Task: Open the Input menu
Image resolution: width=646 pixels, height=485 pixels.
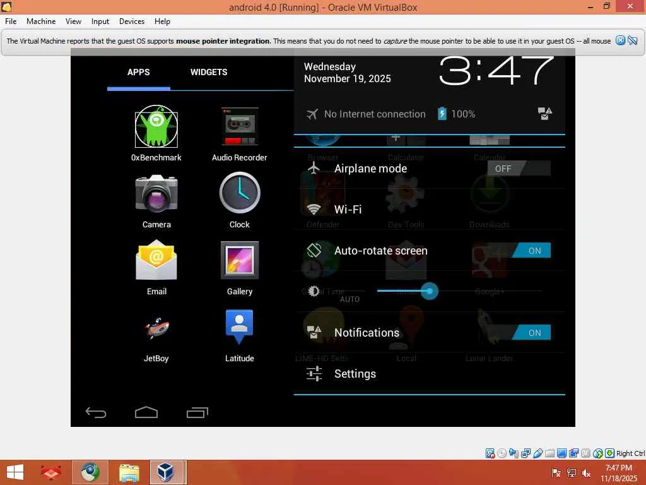Action: point(100,21)
